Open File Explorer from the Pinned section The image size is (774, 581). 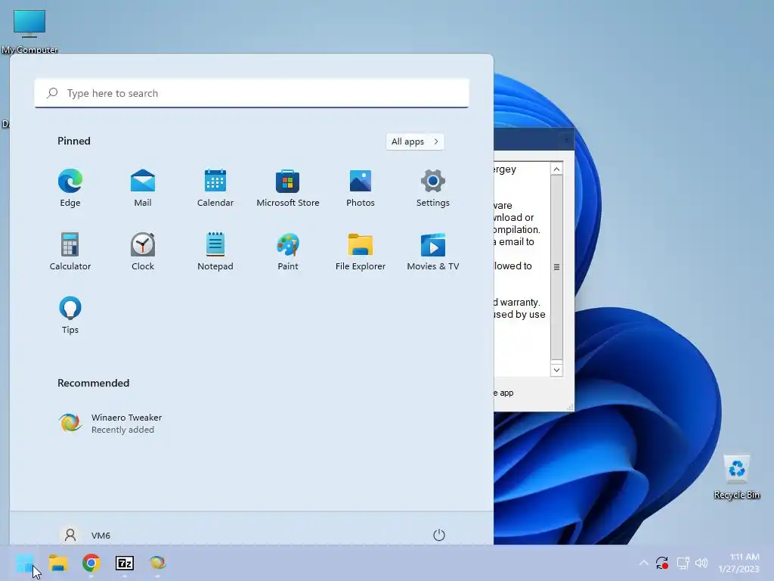tap(361, 251)
